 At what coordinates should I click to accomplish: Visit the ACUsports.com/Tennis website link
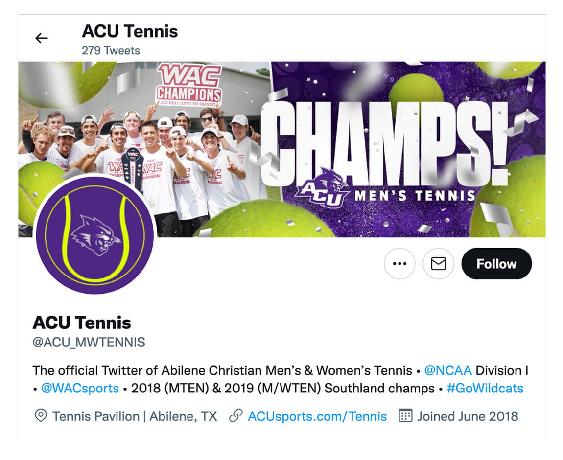pyautogui.click(x=317, y=416)
